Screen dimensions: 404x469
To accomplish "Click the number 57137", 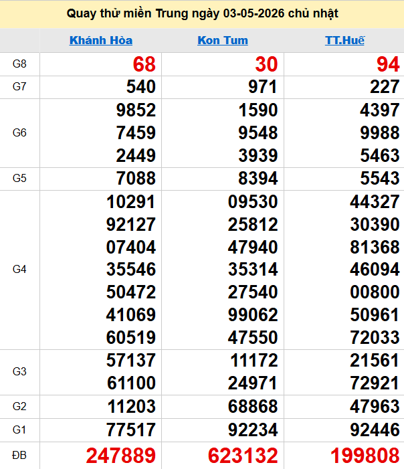I will [x=131, y=361].
